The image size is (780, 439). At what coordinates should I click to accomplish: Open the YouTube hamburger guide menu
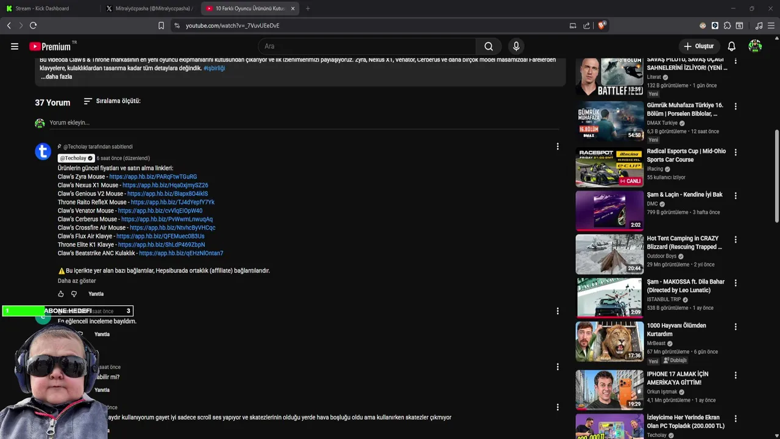[x=15, y=46]
